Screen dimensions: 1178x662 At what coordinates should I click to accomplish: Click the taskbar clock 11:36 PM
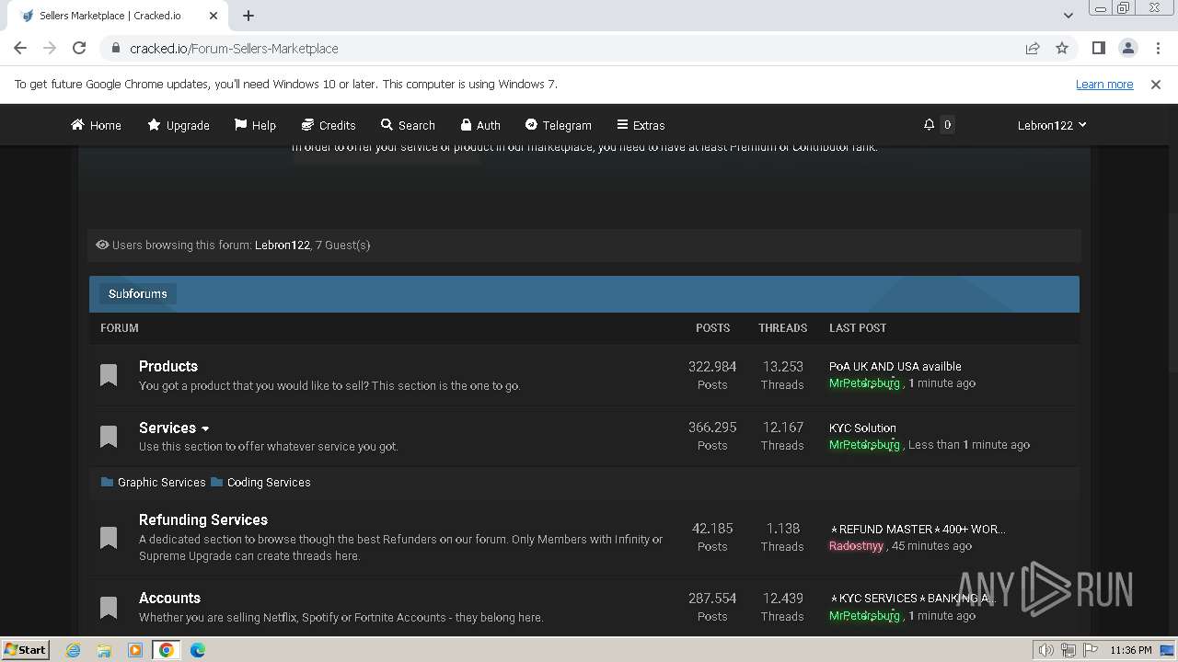(x=1131, y=650)
